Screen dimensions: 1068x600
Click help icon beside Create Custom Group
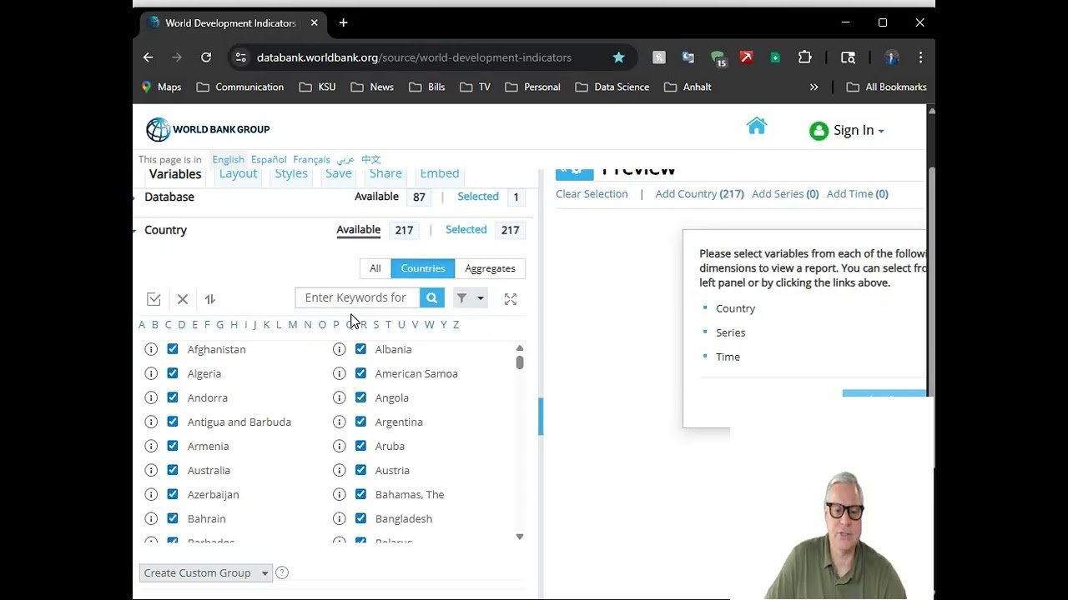tap(282, 572)
